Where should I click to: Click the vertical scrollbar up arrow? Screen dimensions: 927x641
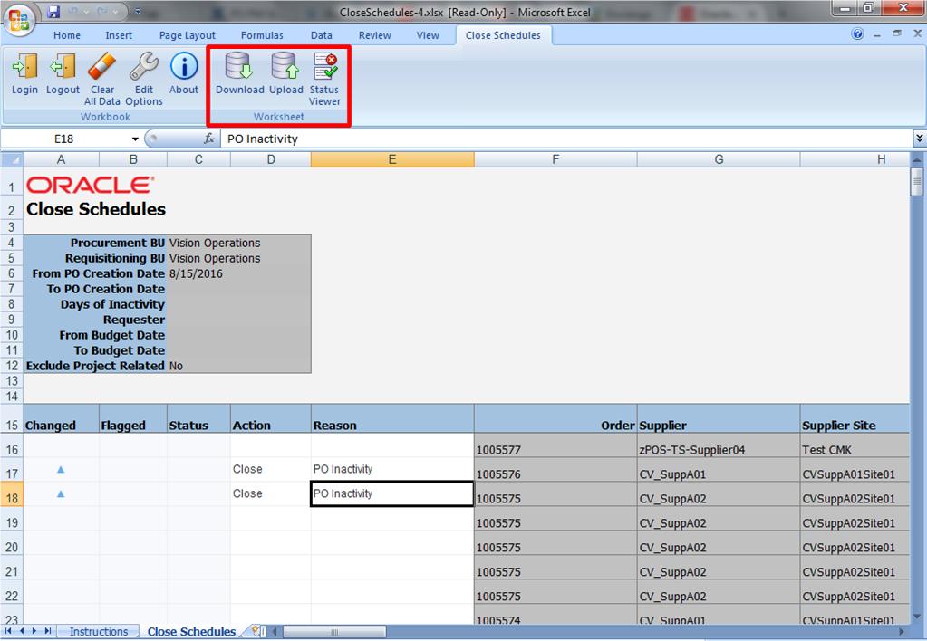tap(917, 159)
